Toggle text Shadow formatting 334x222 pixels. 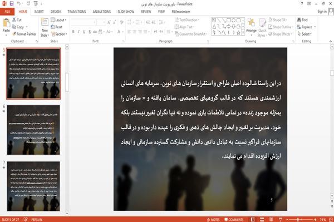tap(90, 32)
